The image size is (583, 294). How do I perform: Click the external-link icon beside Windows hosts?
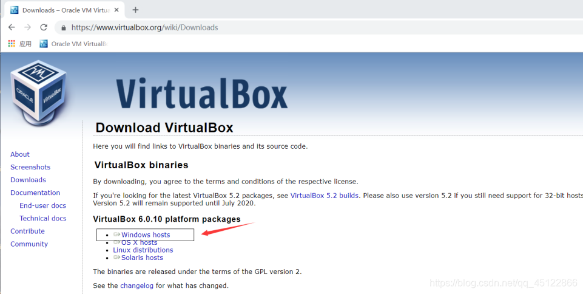(116, 234)
